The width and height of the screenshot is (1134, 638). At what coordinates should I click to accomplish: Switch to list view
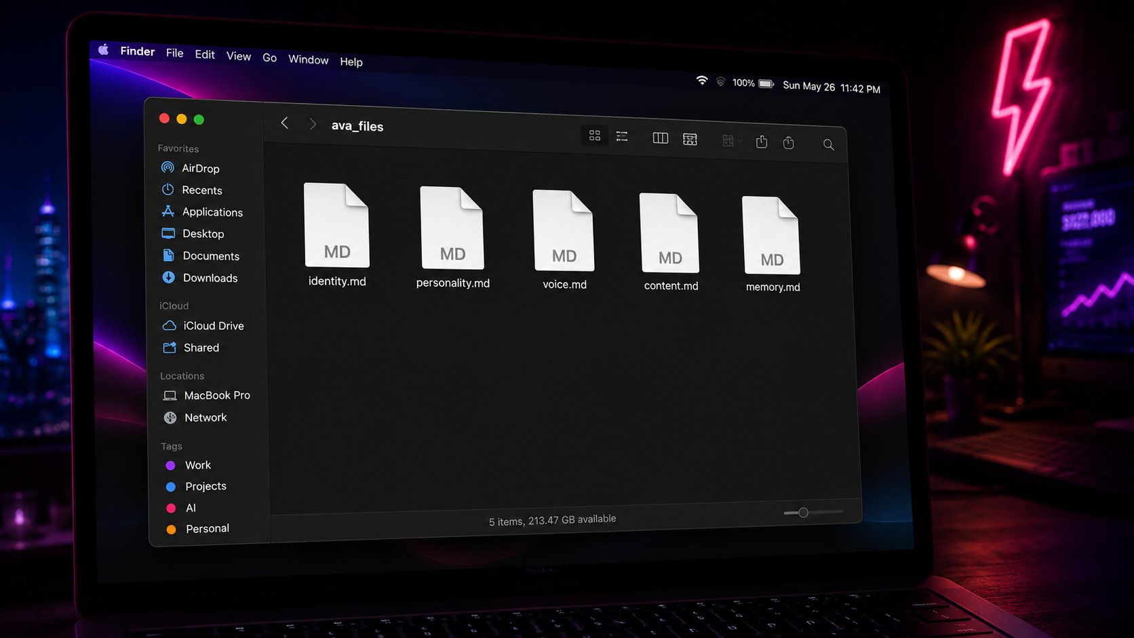622,136
